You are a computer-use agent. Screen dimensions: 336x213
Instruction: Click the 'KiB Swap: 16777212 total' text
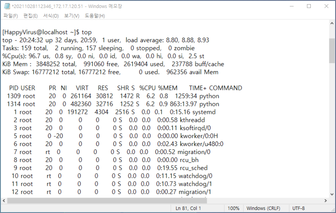click(x=39, y=72)
